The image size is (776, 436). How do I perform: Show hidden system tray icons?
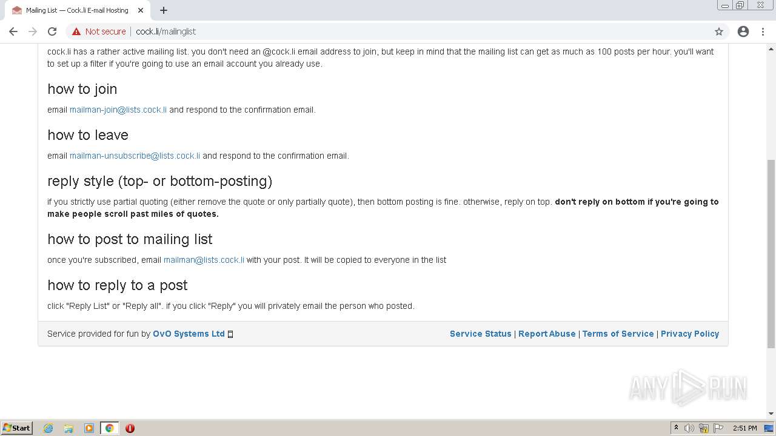click(676, 428)
